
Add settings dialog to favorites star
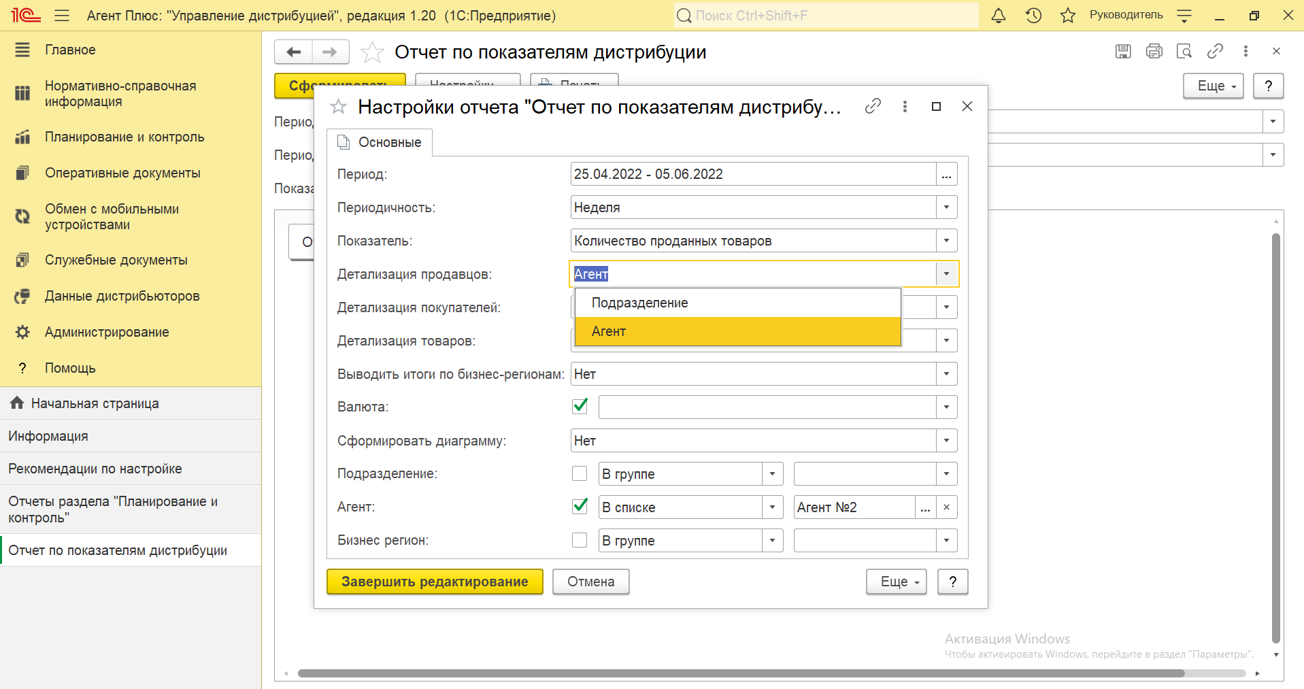point(338,107)
